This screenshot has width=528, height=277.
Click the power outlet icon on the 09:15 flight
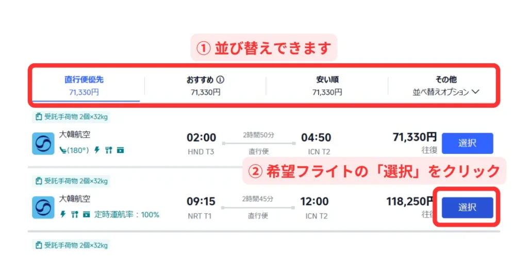click(x=63, y=214)
